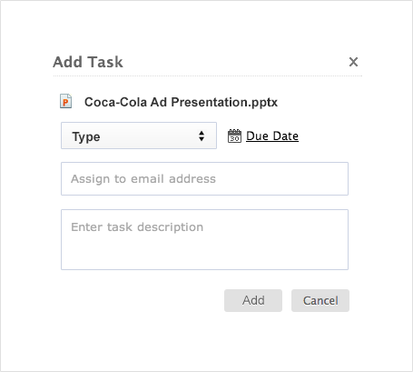Click the PowerPoint file icon
The image size is (413, 372).
(x=65, y=101)
